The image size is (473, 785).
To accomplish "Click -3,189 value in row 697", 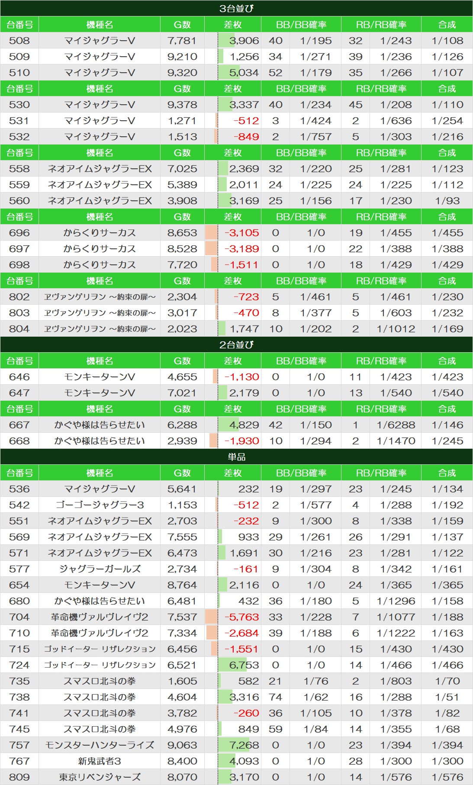I will click(242, 249).
